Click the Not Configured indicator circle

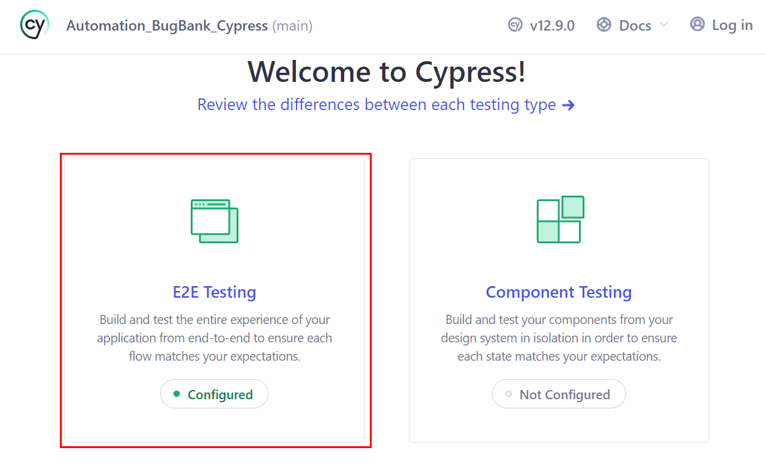tap(507, 394)
